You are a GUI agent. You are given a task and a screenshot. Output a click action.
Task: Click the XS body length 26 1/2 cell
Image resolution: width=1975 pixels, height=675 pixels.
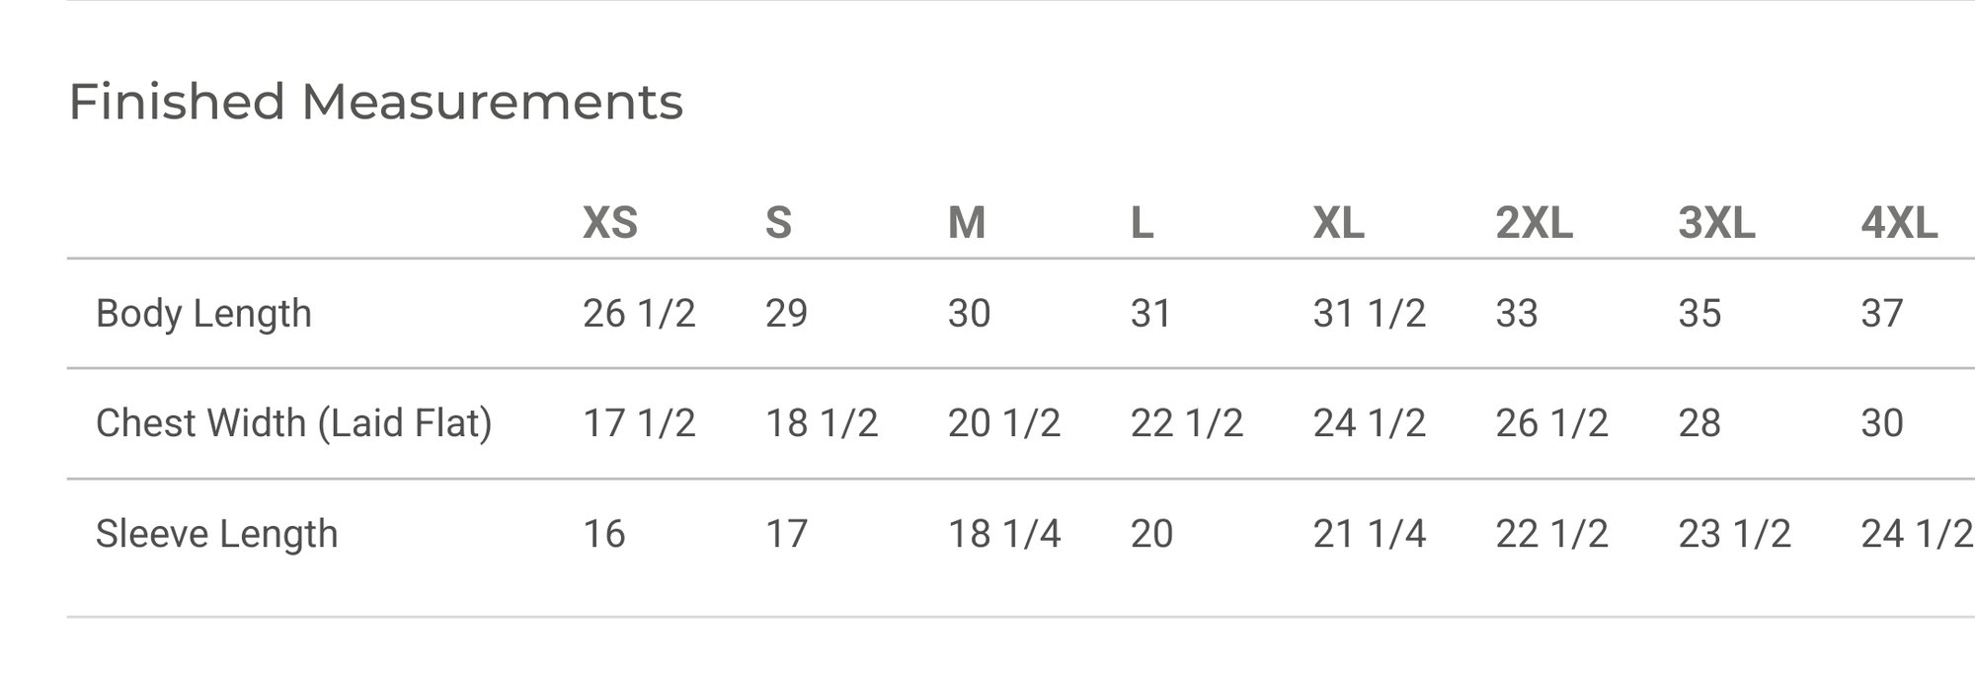(639, 314)
